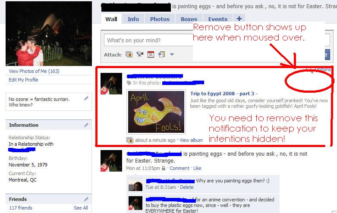Edit the Information box via pencil icon
Image resolution: width=337 pixels, height=213 pixels.
pos(86,125)
